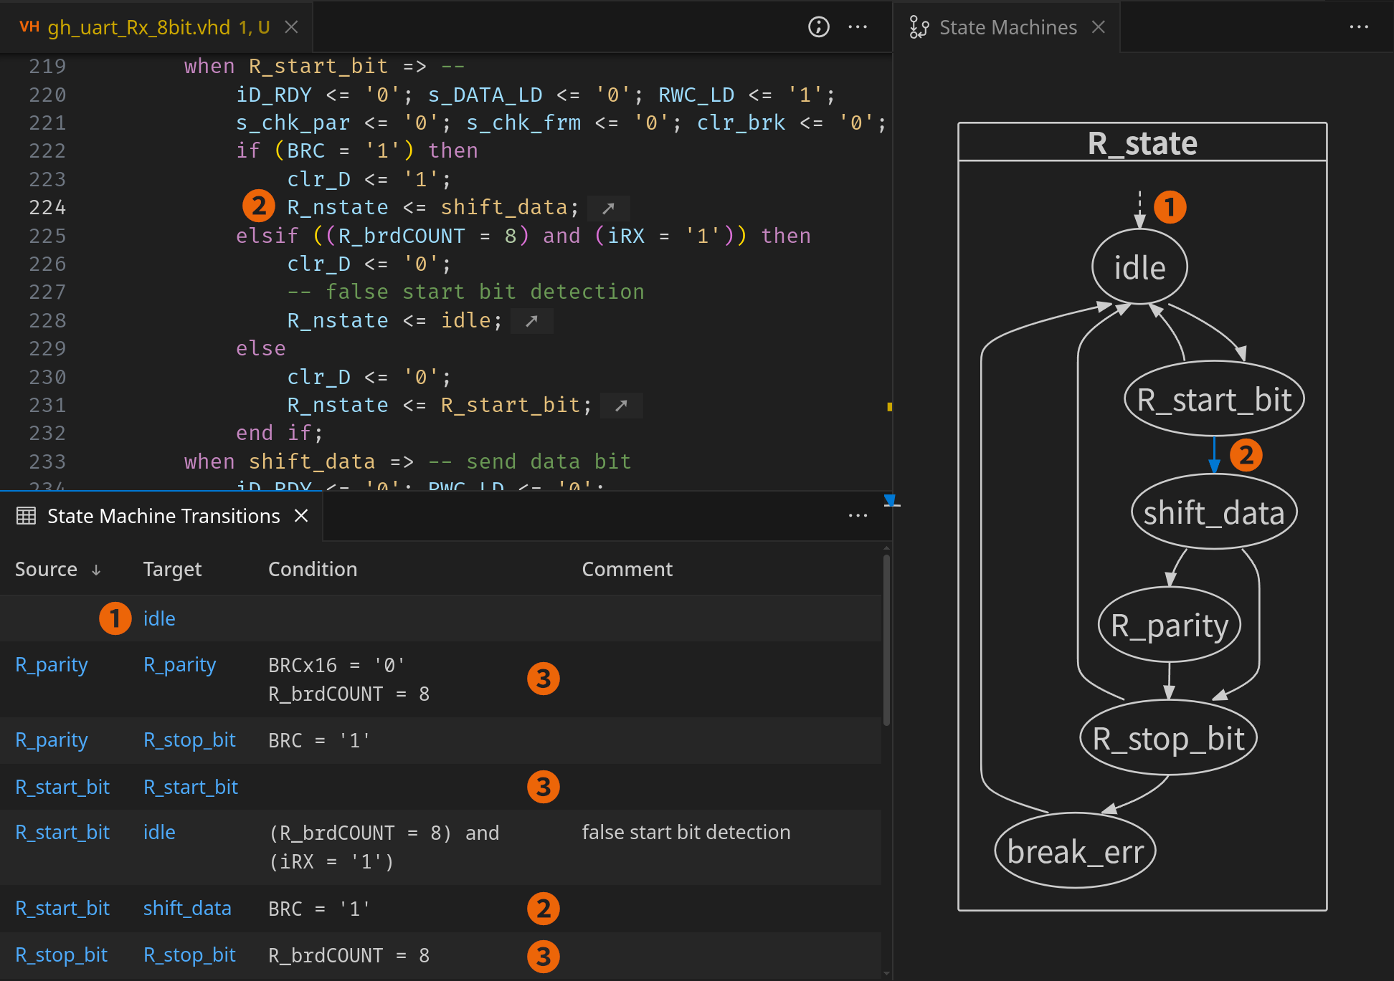Click the jump arrow after R_start_bit assignment
1394x981 pixels.
tap(621, 406)
